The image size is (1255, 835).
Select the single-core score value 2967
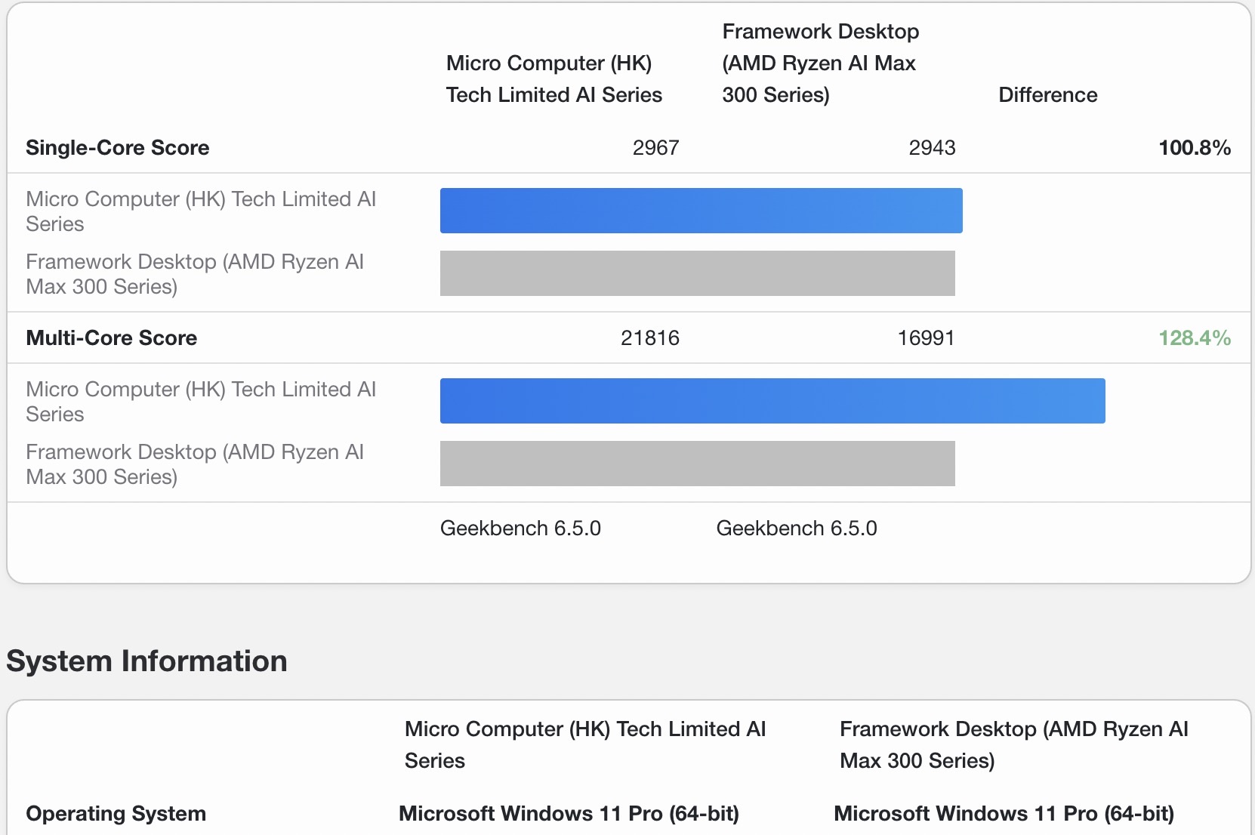[655, 148]
